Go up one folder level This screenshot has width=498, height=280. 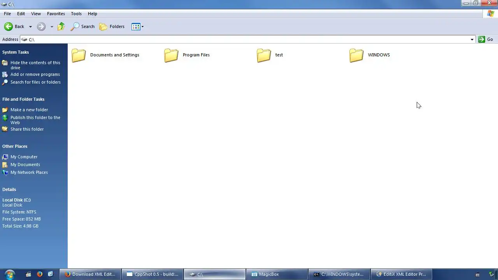(61, 26)
